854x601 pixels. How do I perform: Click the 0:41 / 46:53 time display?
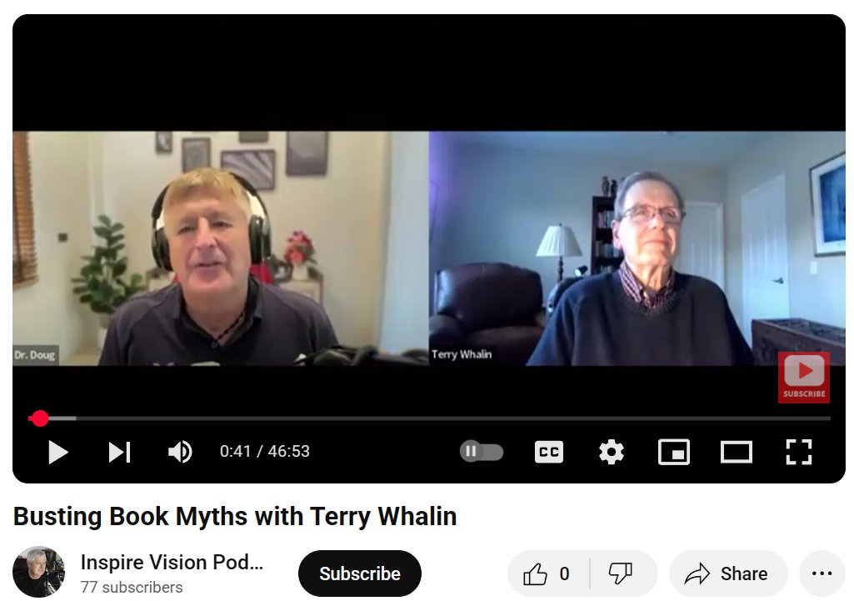pos(265,451)
